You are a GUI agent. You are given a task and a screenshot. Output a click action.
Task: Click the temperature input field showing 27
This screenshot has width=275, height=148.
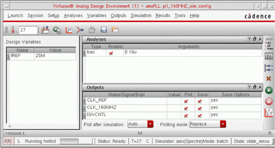(x=28, y=30)
